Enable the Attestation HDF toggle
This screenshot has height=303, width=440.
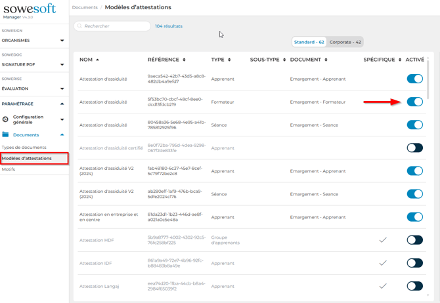point(415,240)
